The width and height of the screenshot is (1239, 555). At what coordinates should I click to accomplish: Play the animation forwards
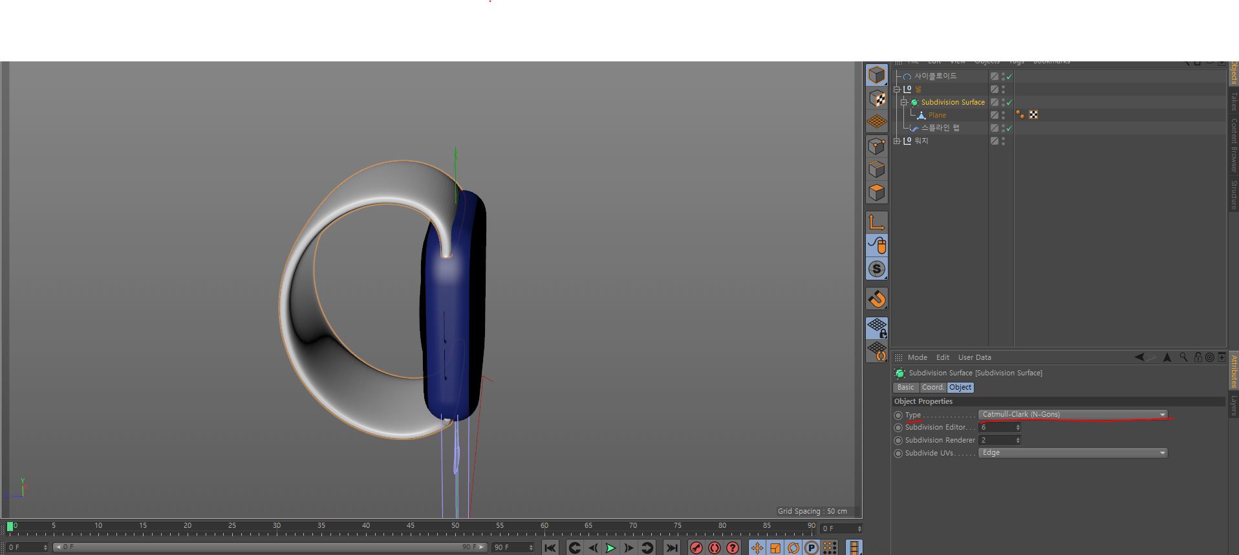(610, 548)
